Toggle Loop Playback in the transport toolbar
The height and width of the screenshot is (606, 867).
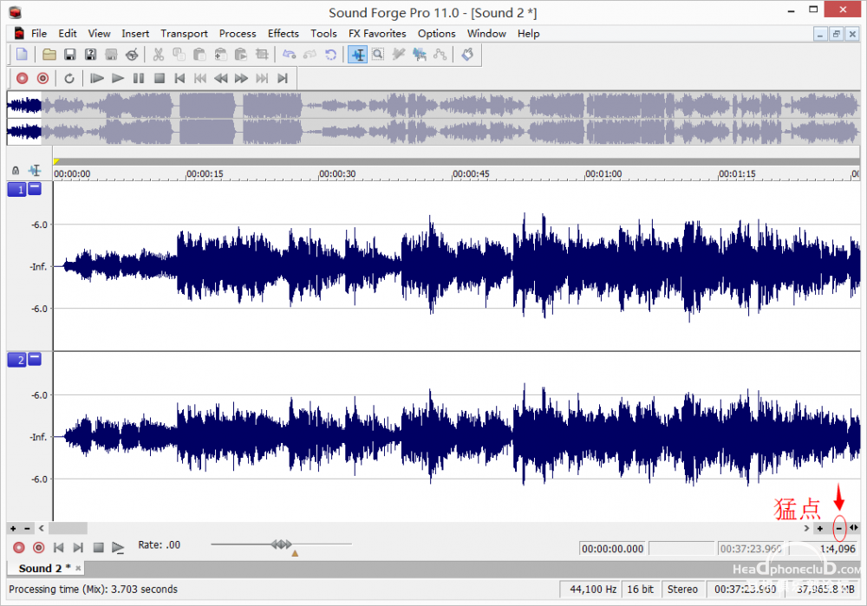click(69, 79)
